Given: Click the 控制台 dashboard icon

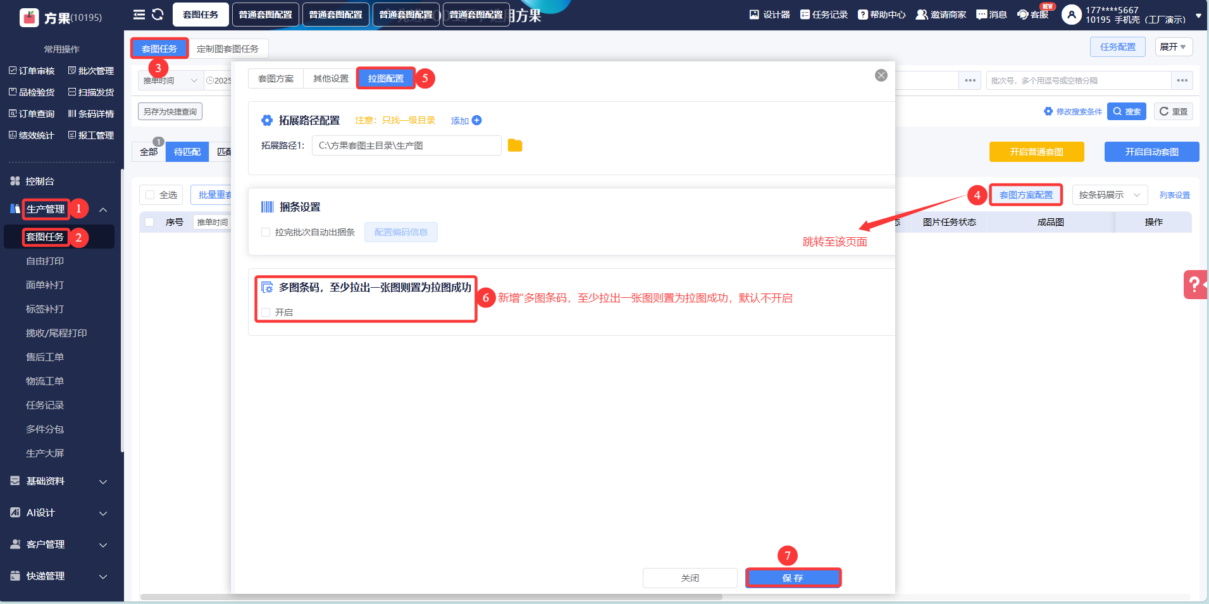Looking at the screenshot, I should coord(15,182).
